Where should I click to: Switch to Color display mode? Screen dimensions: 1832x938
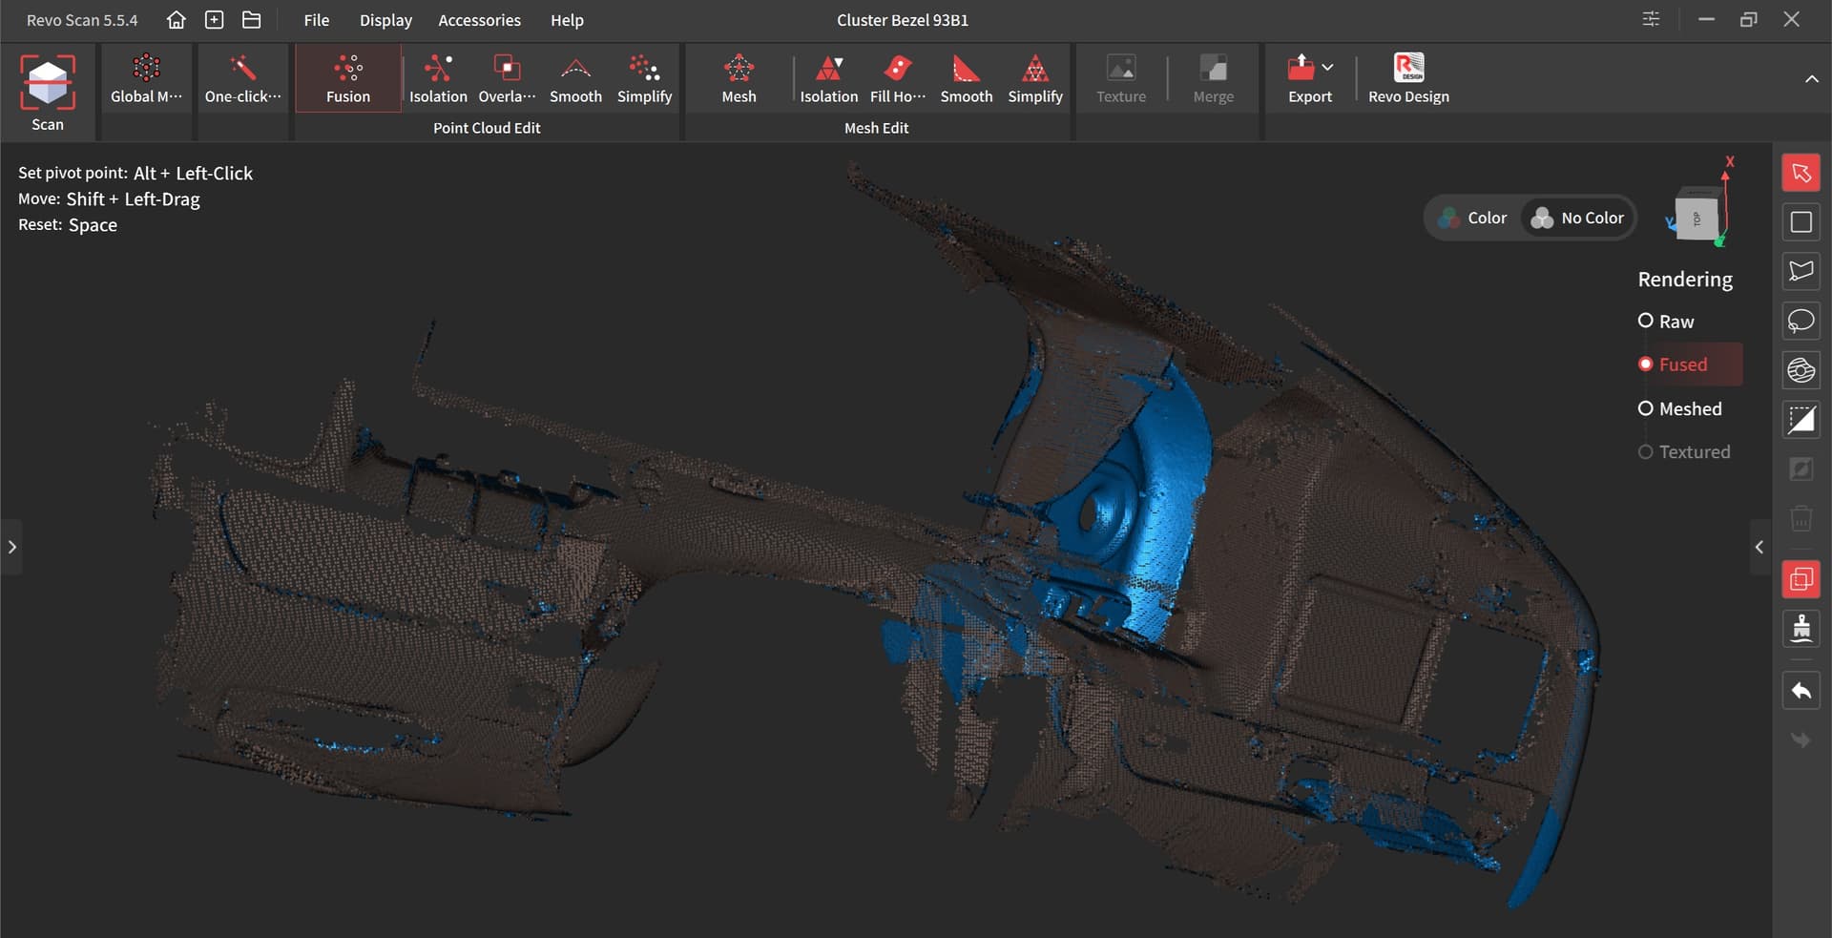[1473, 218]
